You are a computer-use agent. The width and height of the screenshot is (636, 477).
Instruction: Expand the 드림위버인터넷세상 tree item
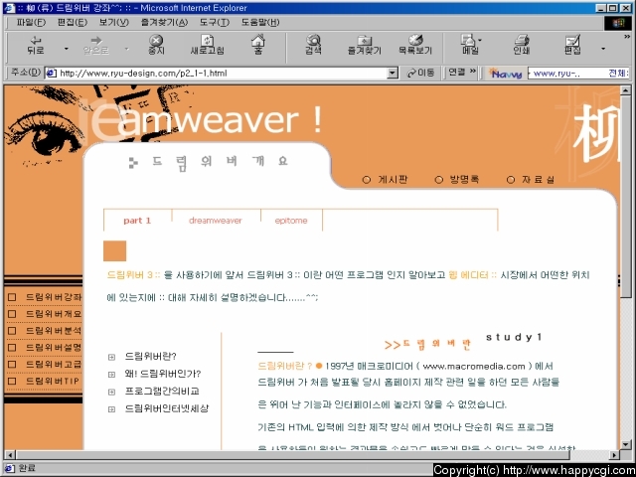point(111,409)
